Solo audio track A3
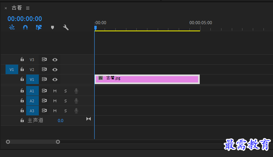The height and width of the screenshot is (157, 273). click(x=65, y=111)
